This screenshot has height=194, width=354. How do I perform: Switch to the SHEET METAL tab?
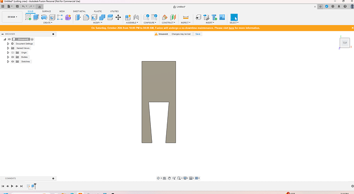(x=79, y=11)
